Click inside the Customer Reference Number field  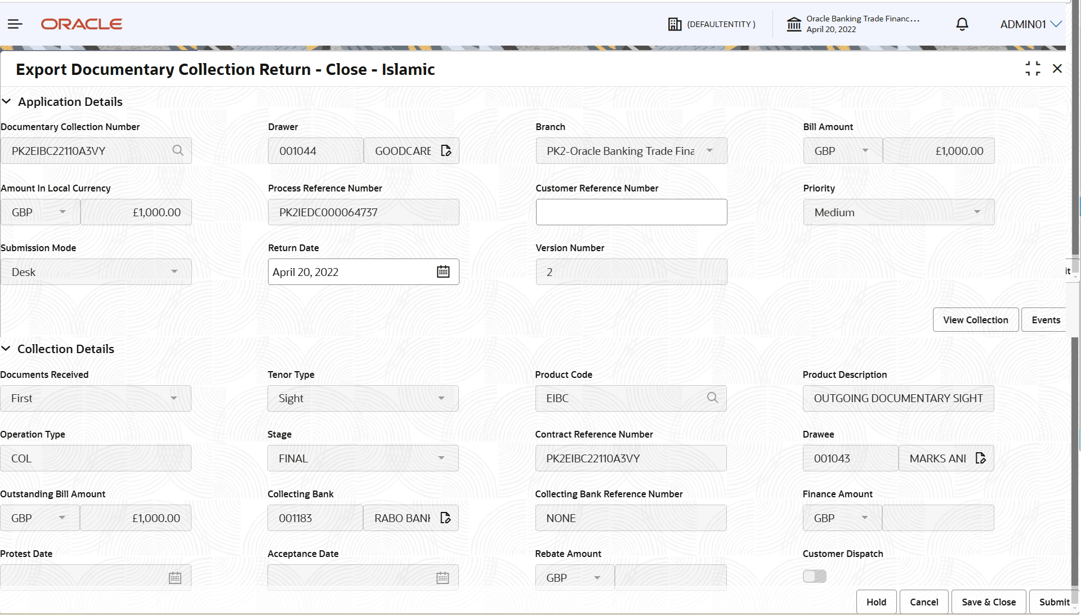coord(631,212)
